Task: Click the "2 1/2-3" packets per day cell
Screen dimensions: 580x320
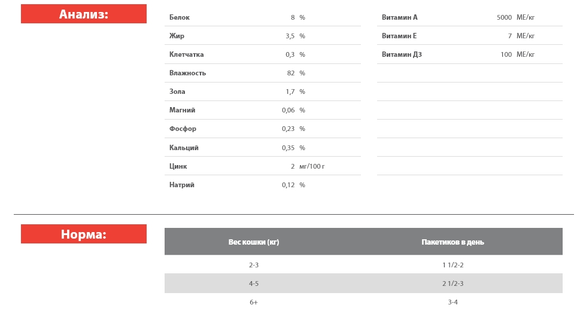Action: coord(453,284)
